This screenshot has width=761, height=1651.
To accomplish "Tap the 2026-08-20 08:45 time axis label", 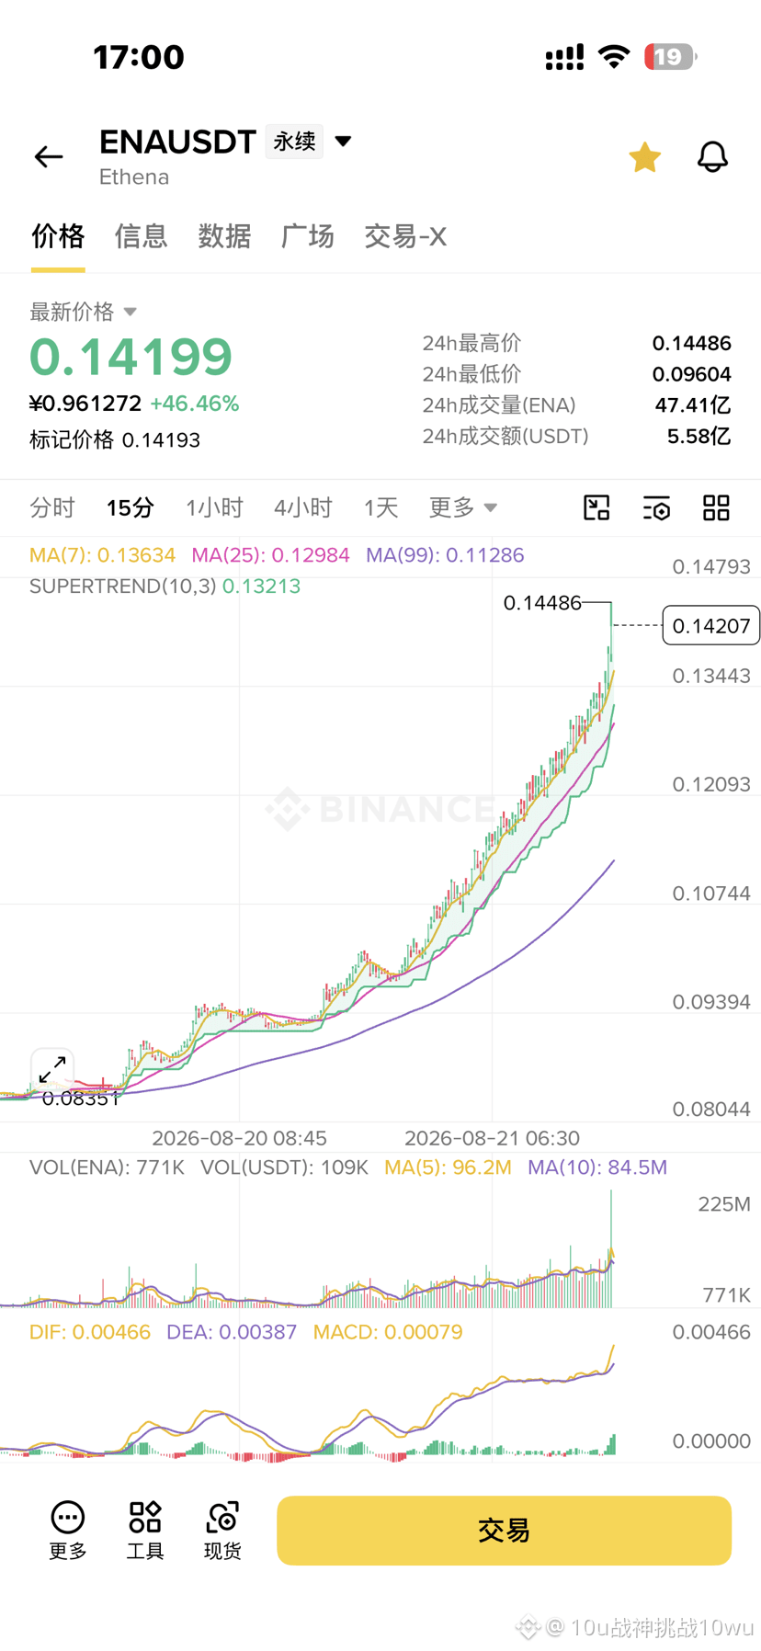I will click(239, 1138).
